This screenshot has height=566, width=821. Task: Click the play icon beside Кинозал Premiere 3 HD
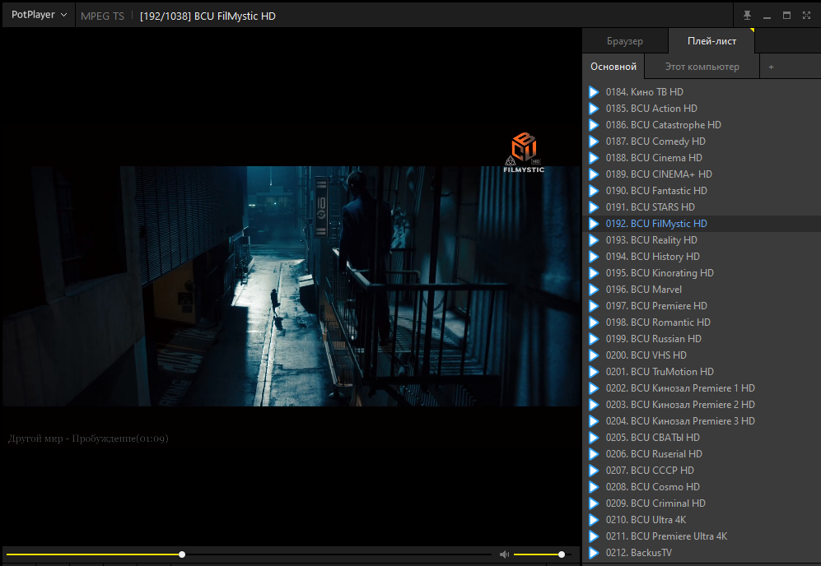594,422
